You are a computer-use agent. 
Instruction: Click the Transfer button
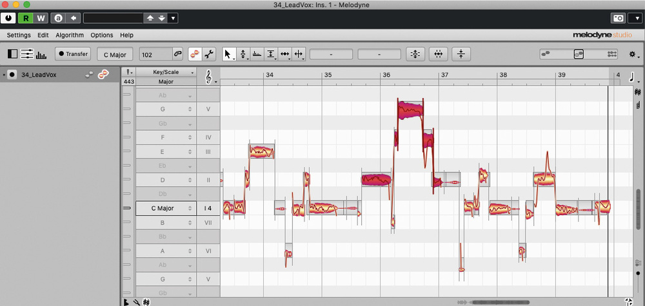click(73, 54)
